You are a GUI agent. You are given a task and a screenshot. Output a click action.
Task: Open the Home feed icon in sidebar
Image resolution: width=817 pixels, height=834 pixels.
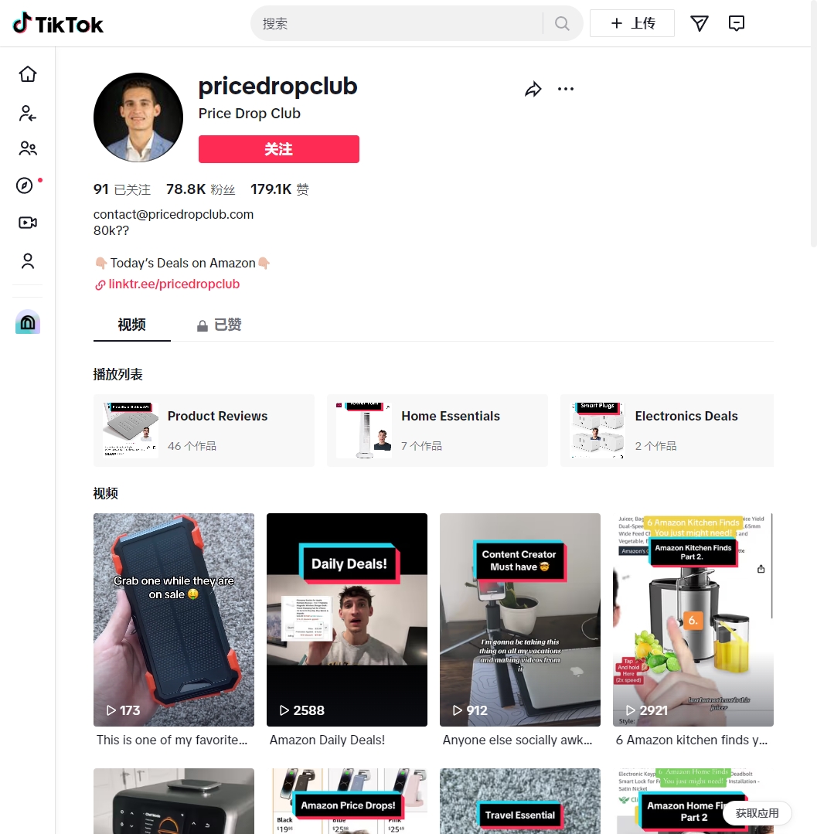[x=28, y=74]
